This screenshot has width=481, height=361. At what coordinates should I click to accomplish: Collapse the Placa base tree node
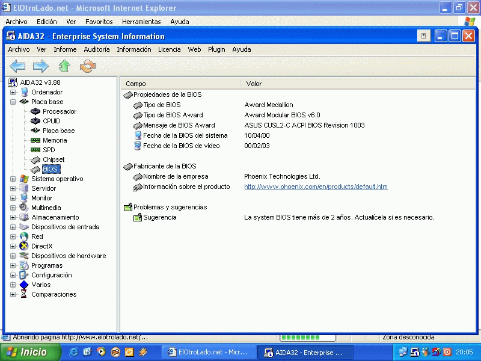[13, 102]
